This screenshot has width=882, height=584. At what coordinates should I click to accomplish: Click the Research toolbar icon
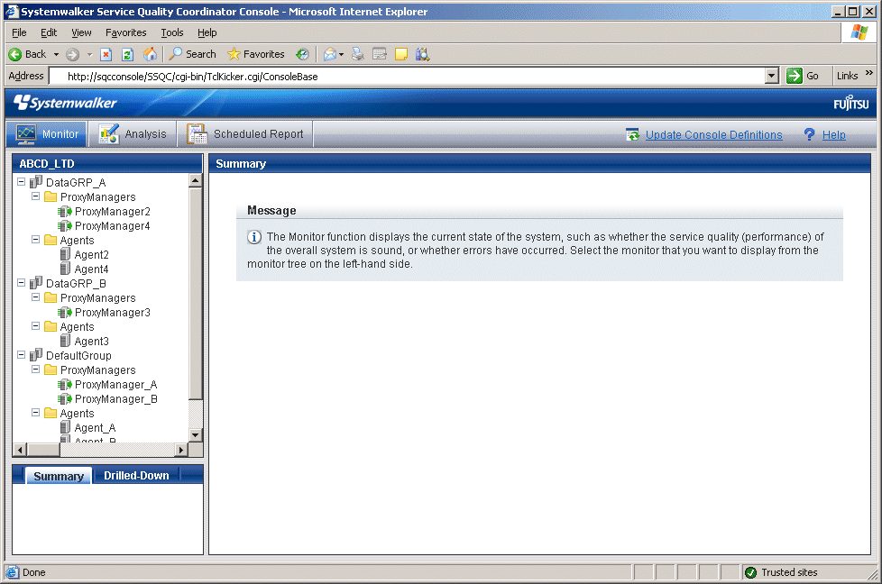(422, 54)
